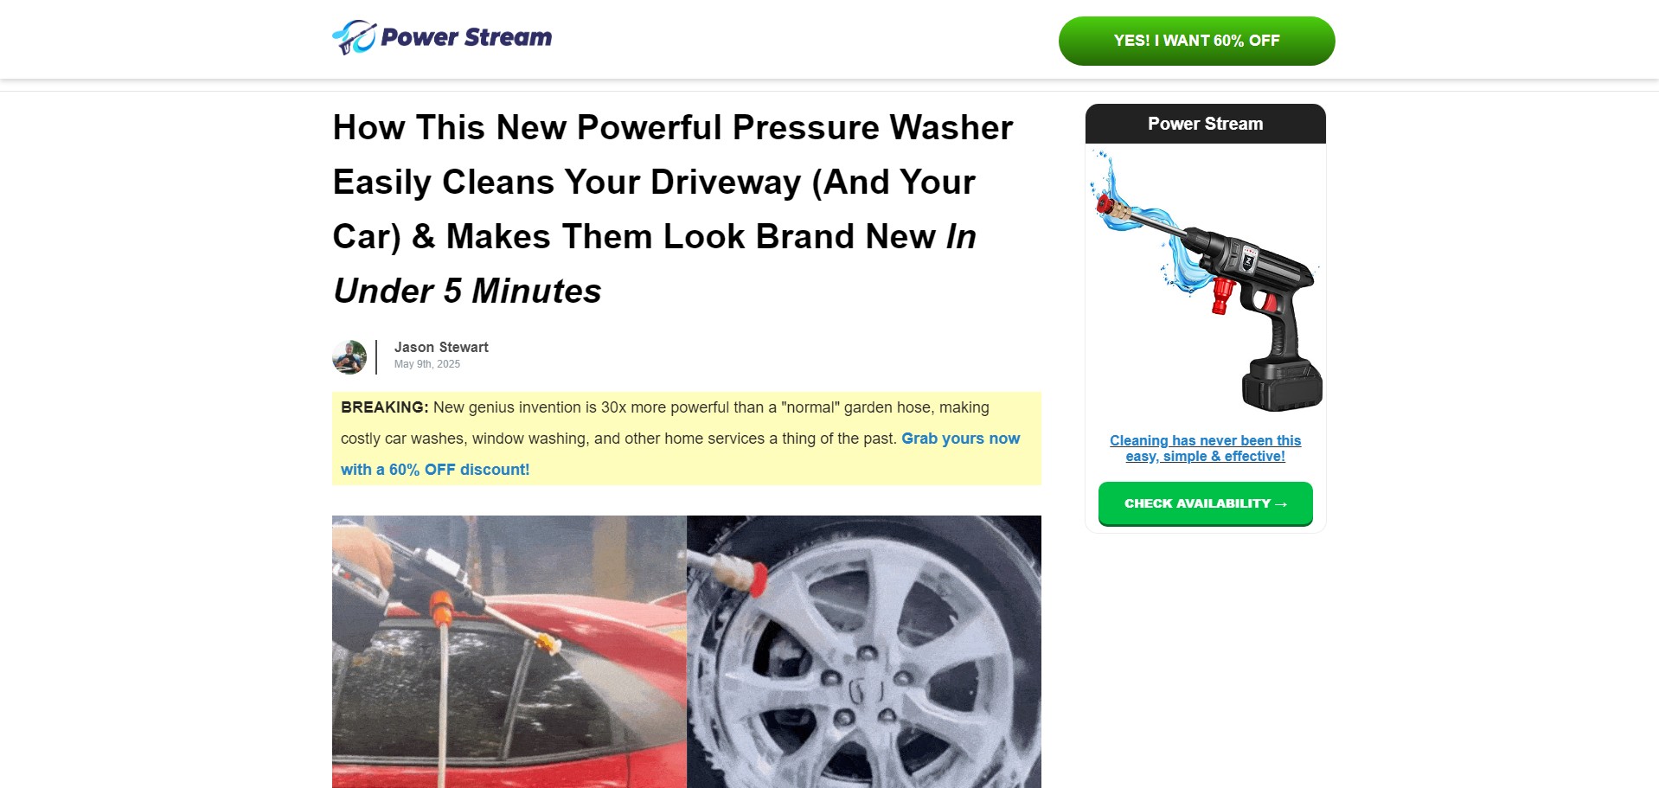Click the article headline about pressure washer

tap(673, 209)
